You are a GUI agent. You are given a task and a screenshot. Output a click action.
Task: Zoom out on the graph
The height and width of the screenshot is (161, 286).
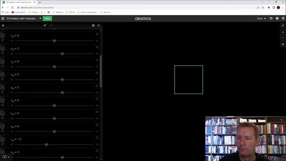pos(283,38)
